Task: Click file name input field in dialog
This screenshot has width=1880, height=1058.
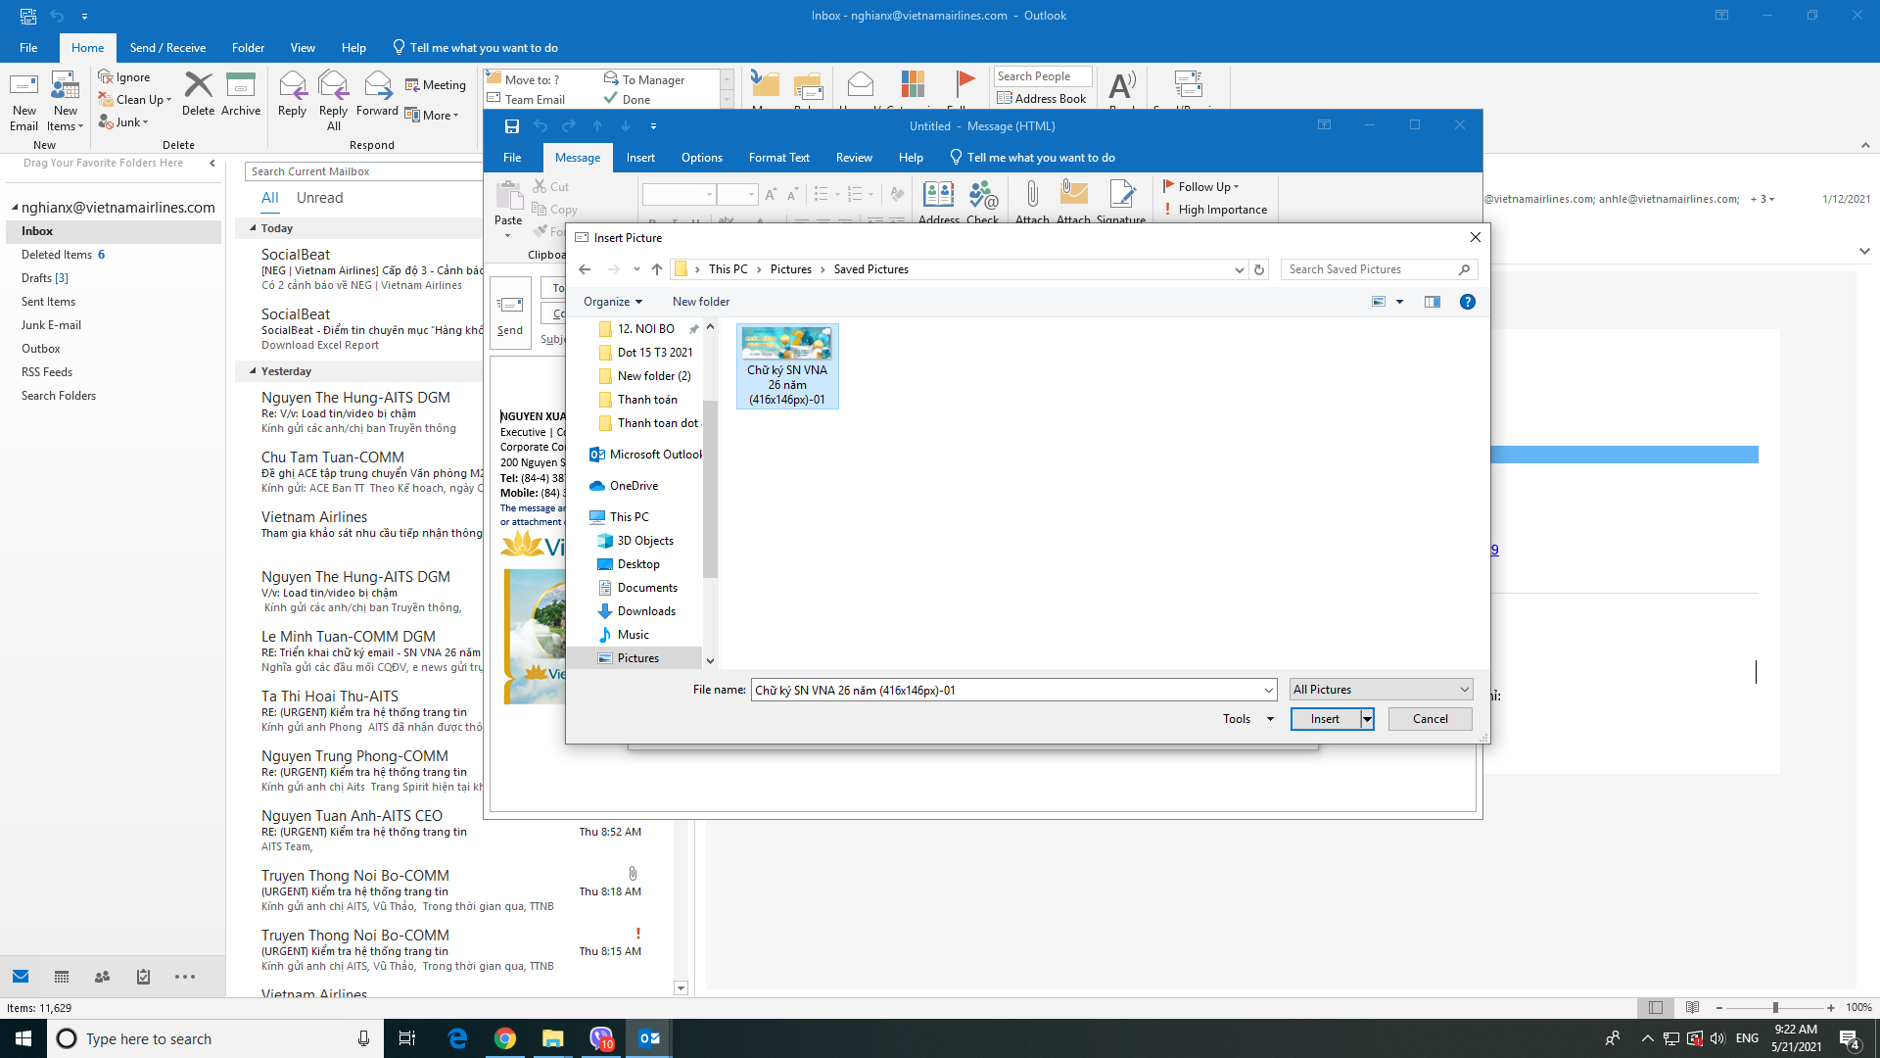Action: click(1011, 689)
